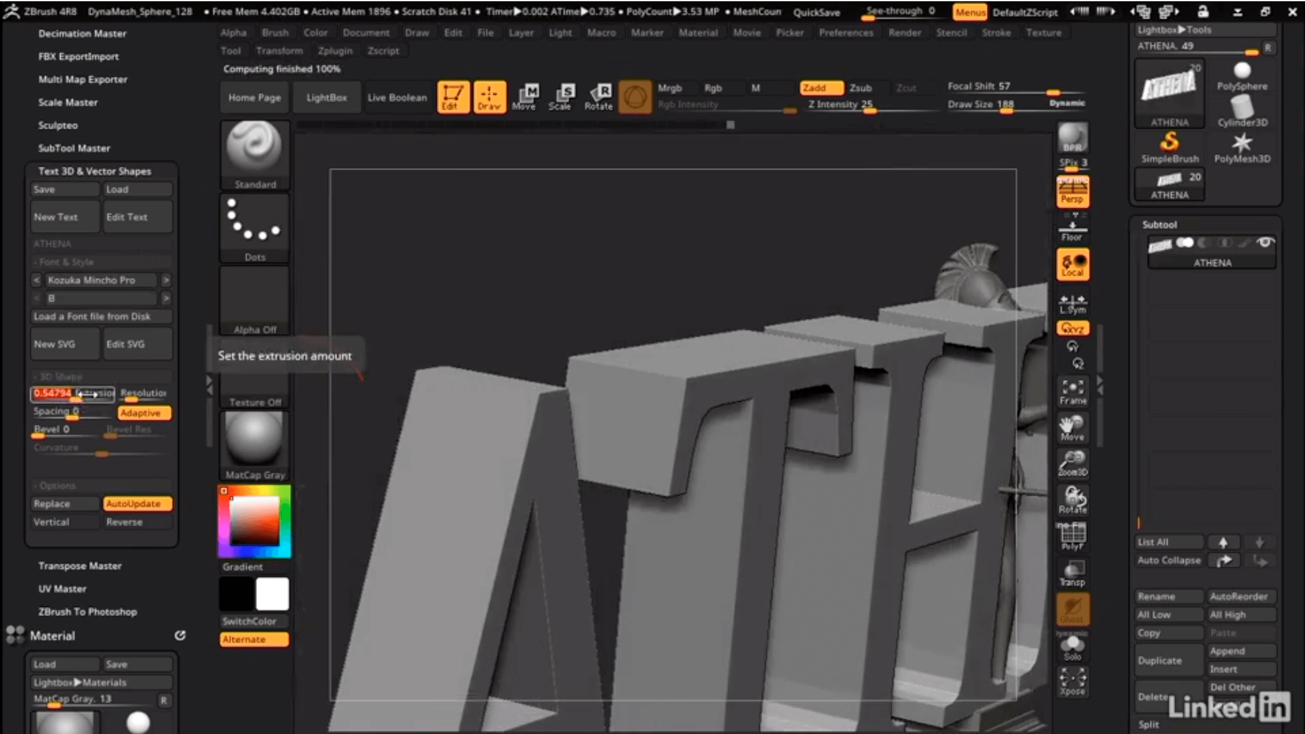Viewport: 1305px width, 734px height.
Task: Click canvas Rotate view icon
Action: point(1072,501)
